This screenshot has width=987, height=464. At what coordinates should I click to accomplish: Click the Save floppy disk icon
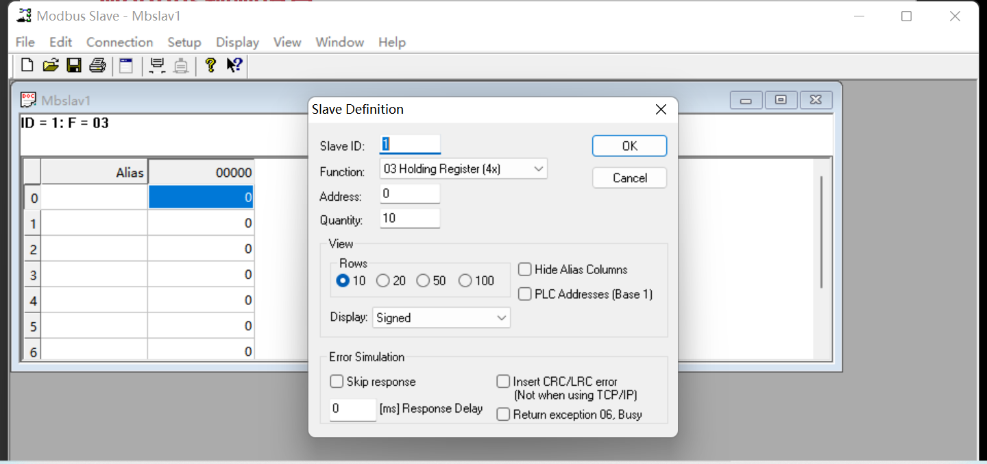[73, 65]
